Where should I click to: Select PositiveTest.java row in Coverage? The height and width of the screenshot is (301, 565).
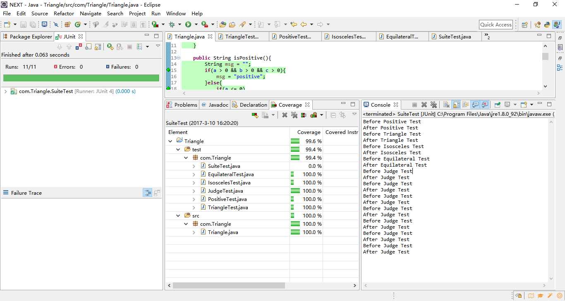coord(262,199)
